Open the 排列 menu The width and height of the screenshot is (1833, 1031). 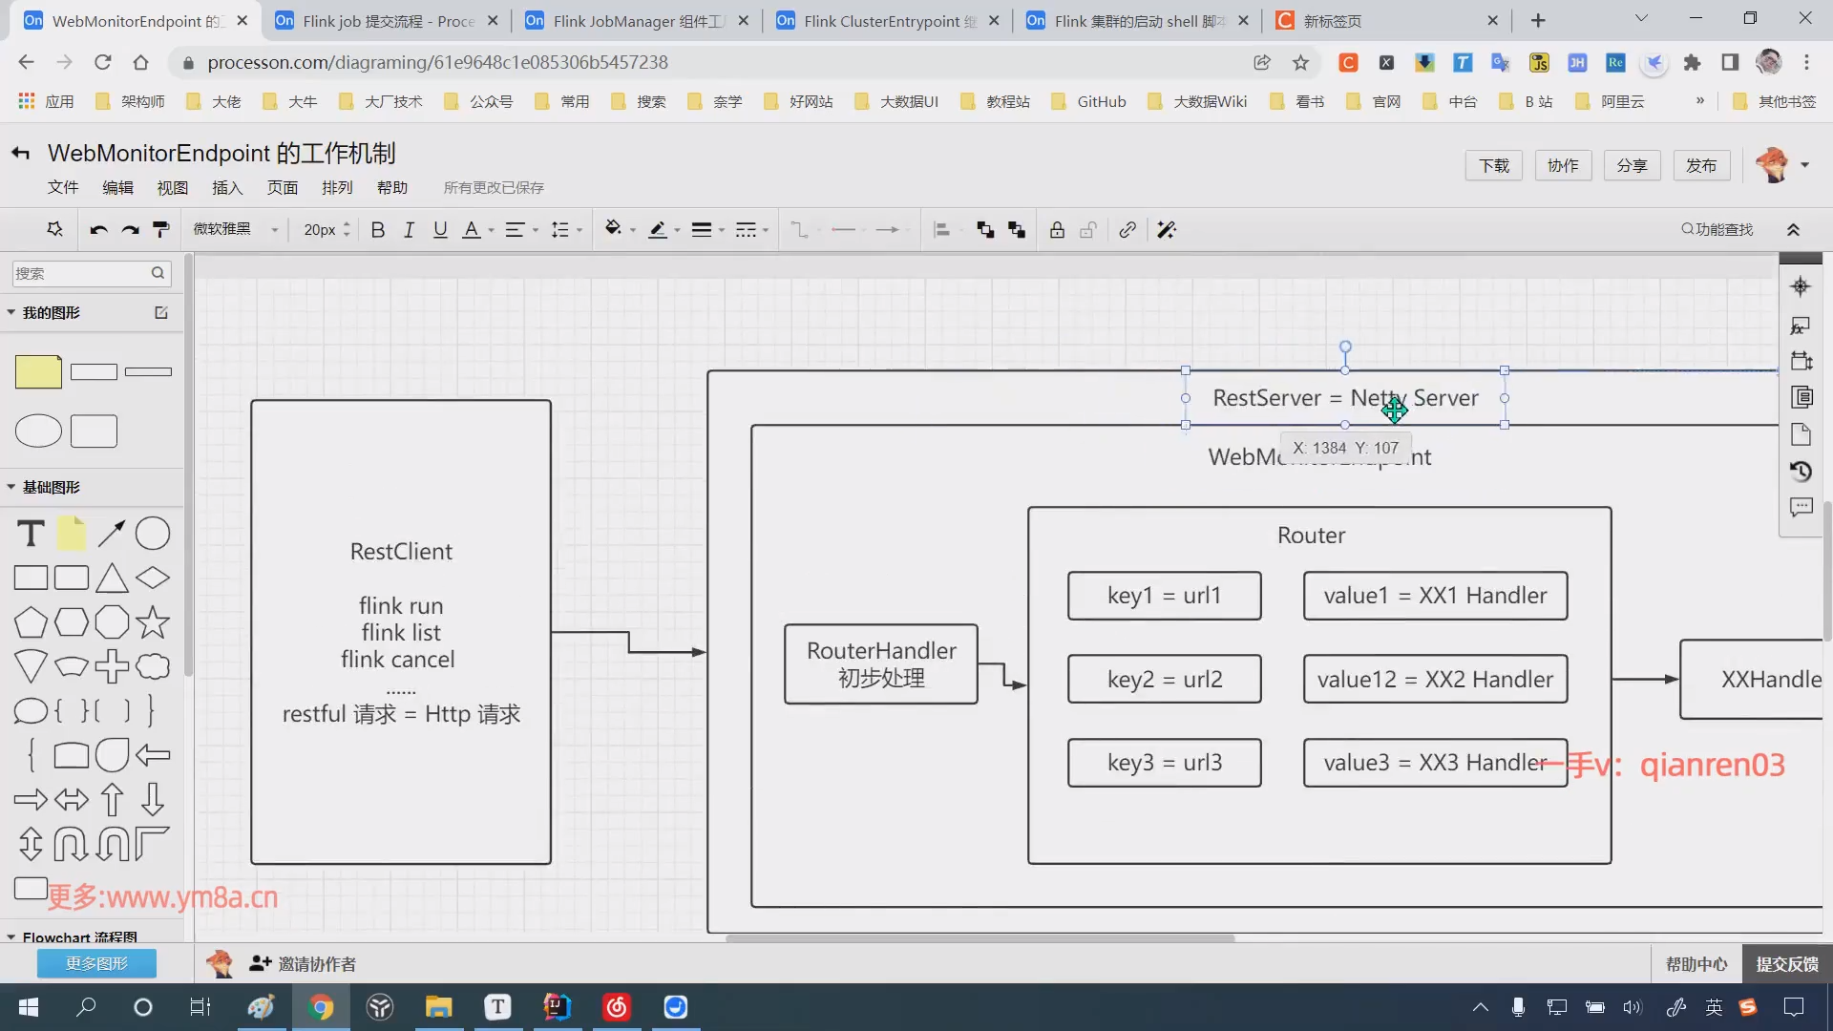(x=337, y=188)
